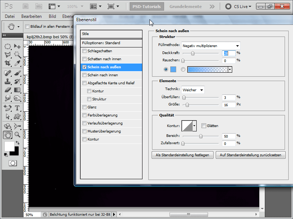Switch to the Grundelemente workspace

click(x=186, y=7)
